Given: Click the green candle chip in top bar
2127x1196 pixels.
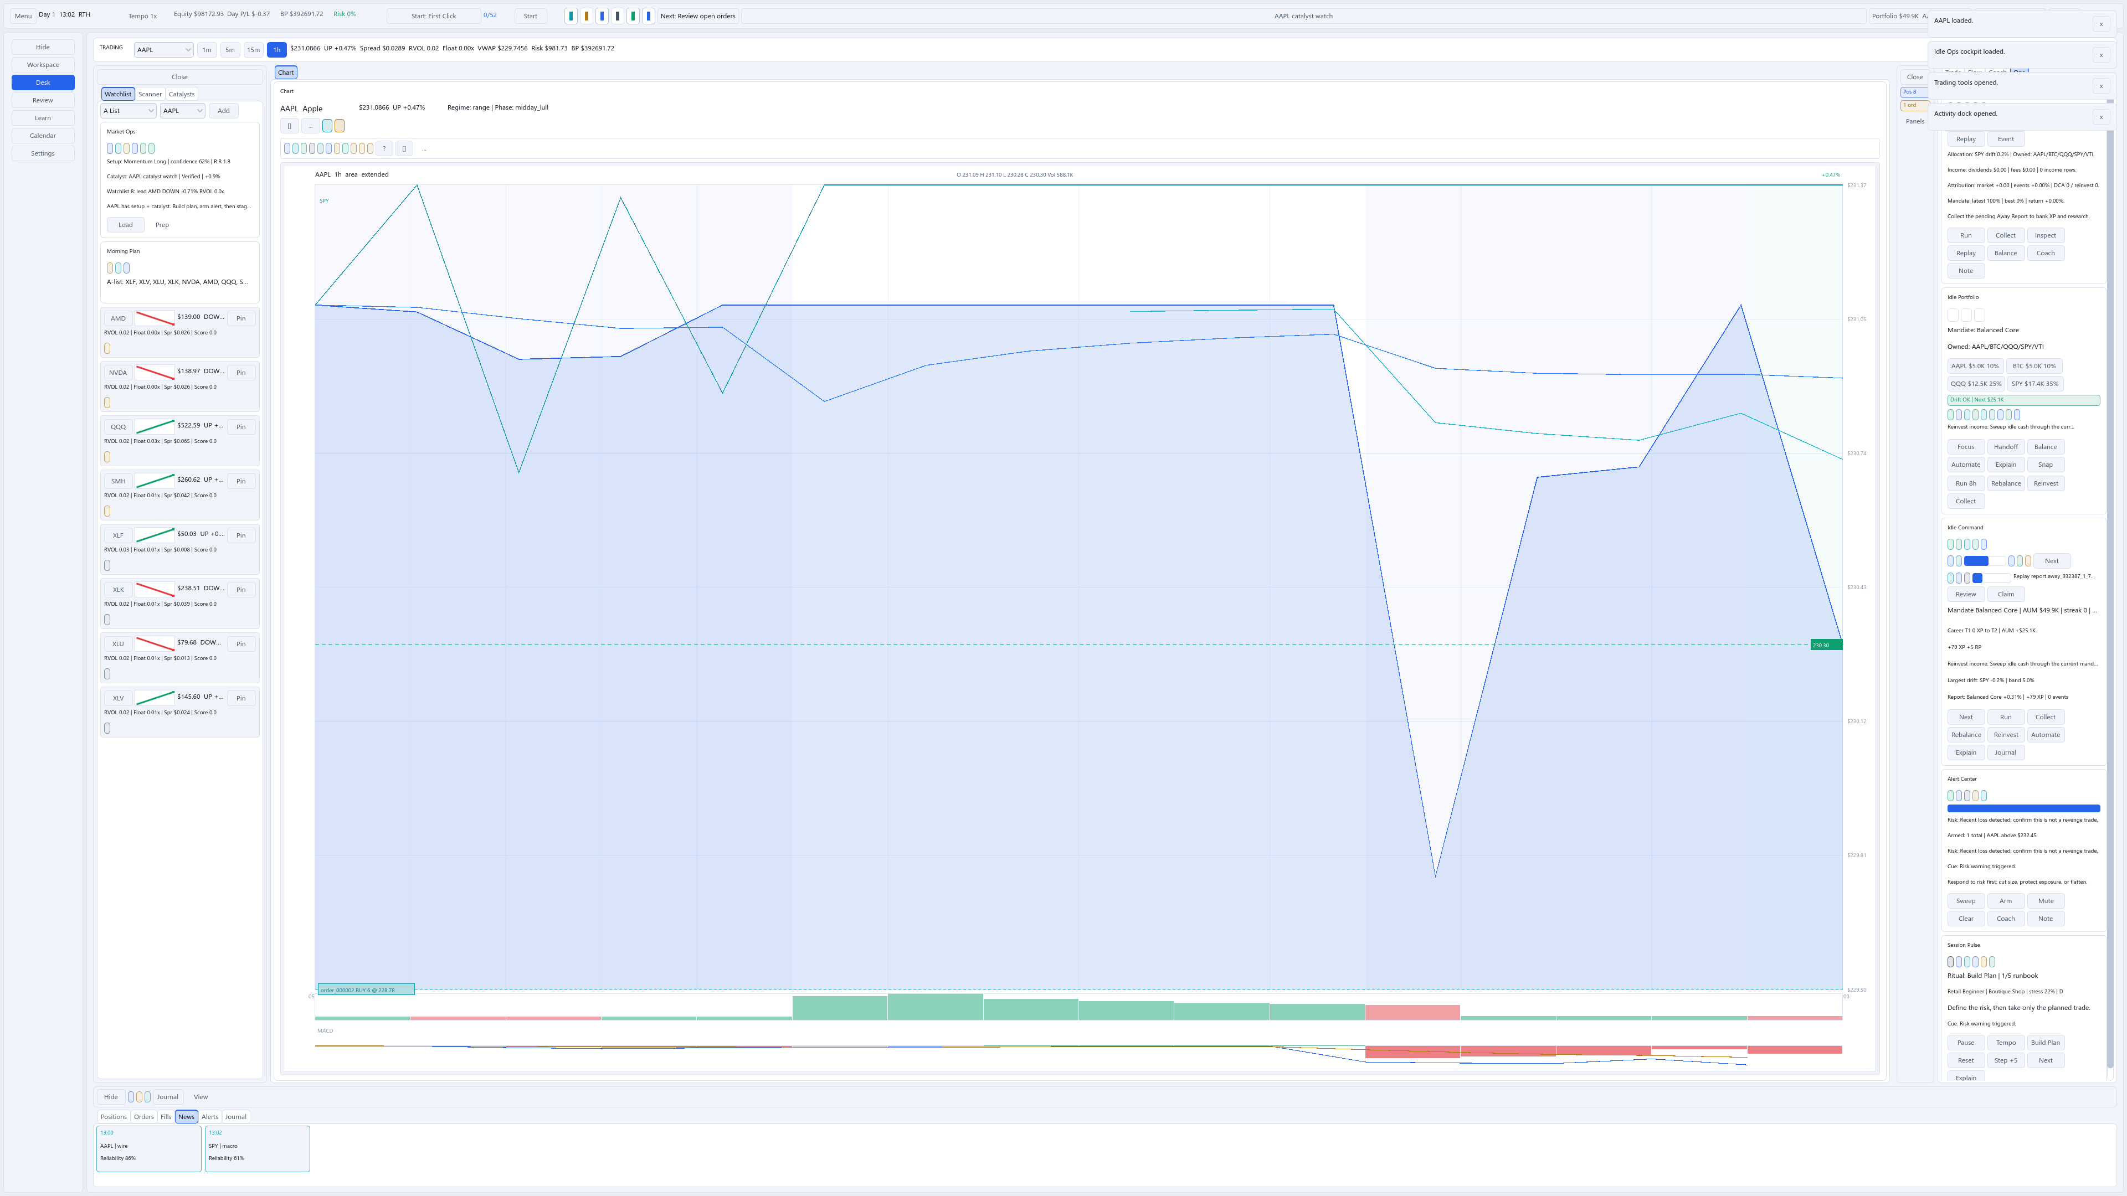Looking at the screenshot, I should [x=633, y=16].
